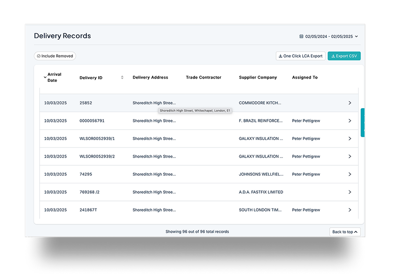Click the address tooltip Shoreditch High Street, Whitechapel
This screenshot has width=401, height=279.
[x=195, y=110]
